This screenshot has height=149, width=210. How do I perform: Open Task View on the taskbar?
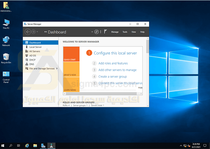(x=19, y=146)
